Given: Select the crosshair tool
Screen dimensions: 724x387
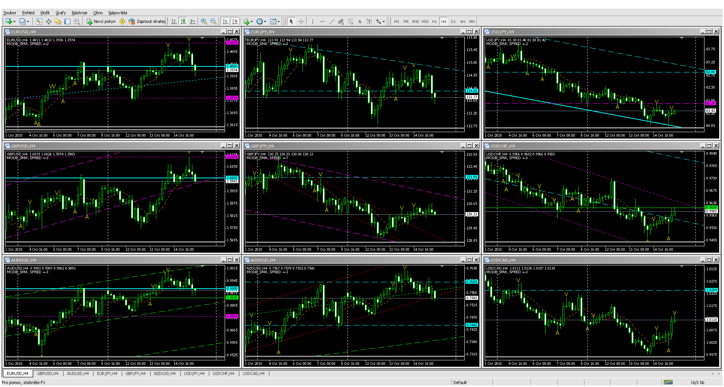Looking at the screenshot, I should 301,21.
